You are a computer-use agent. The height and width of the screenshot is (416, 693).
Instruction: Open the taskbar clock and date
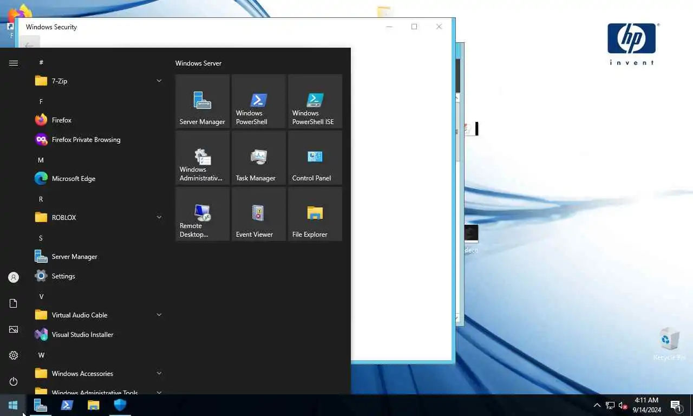646,405
